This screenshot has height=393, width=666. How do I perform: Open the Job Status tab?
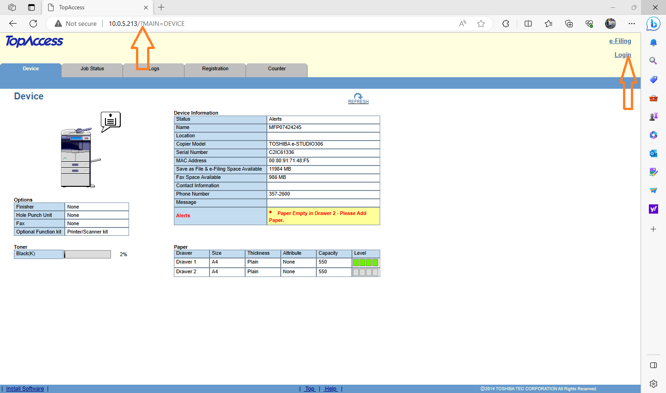point(92,69)
